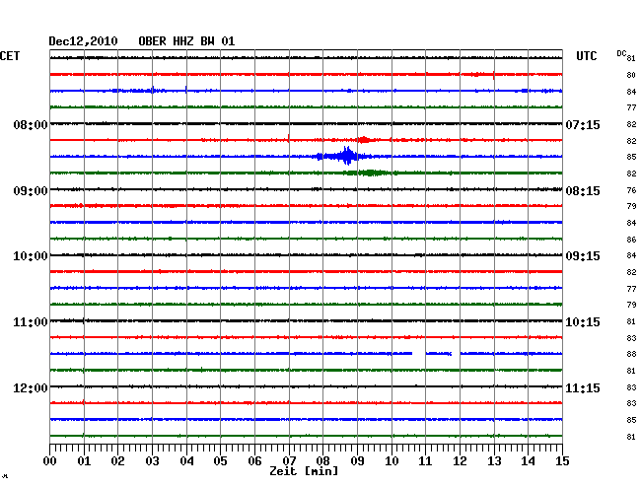Click the 05 minute tick label
This screenshot has height=487, width=641.
pyautogui.click(x=220, y=460)
